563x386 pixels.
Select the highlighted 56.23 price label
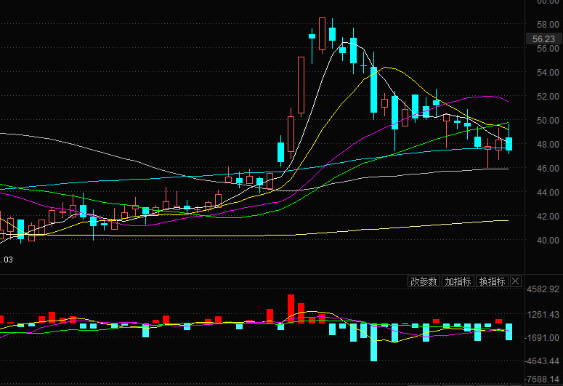[x=543, y=39]
